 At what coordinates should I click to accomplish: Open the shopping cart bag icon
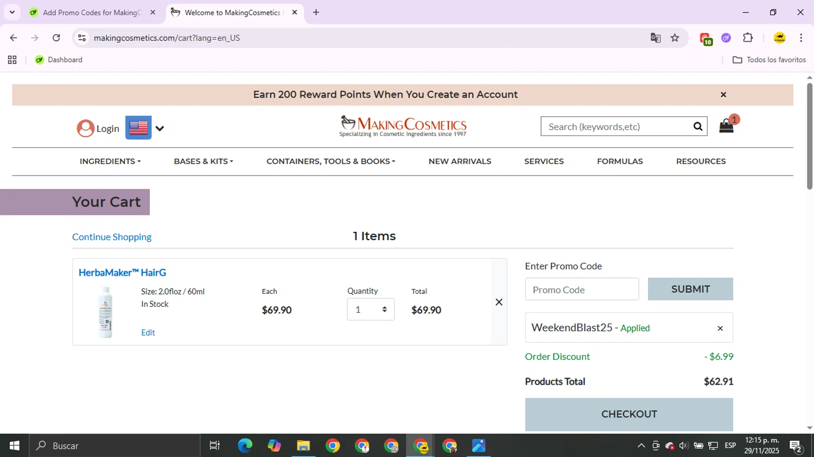pos(726,126)
